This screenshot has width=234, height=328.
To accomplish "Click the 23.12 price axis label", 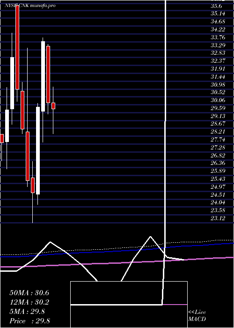I will [218, 218].
